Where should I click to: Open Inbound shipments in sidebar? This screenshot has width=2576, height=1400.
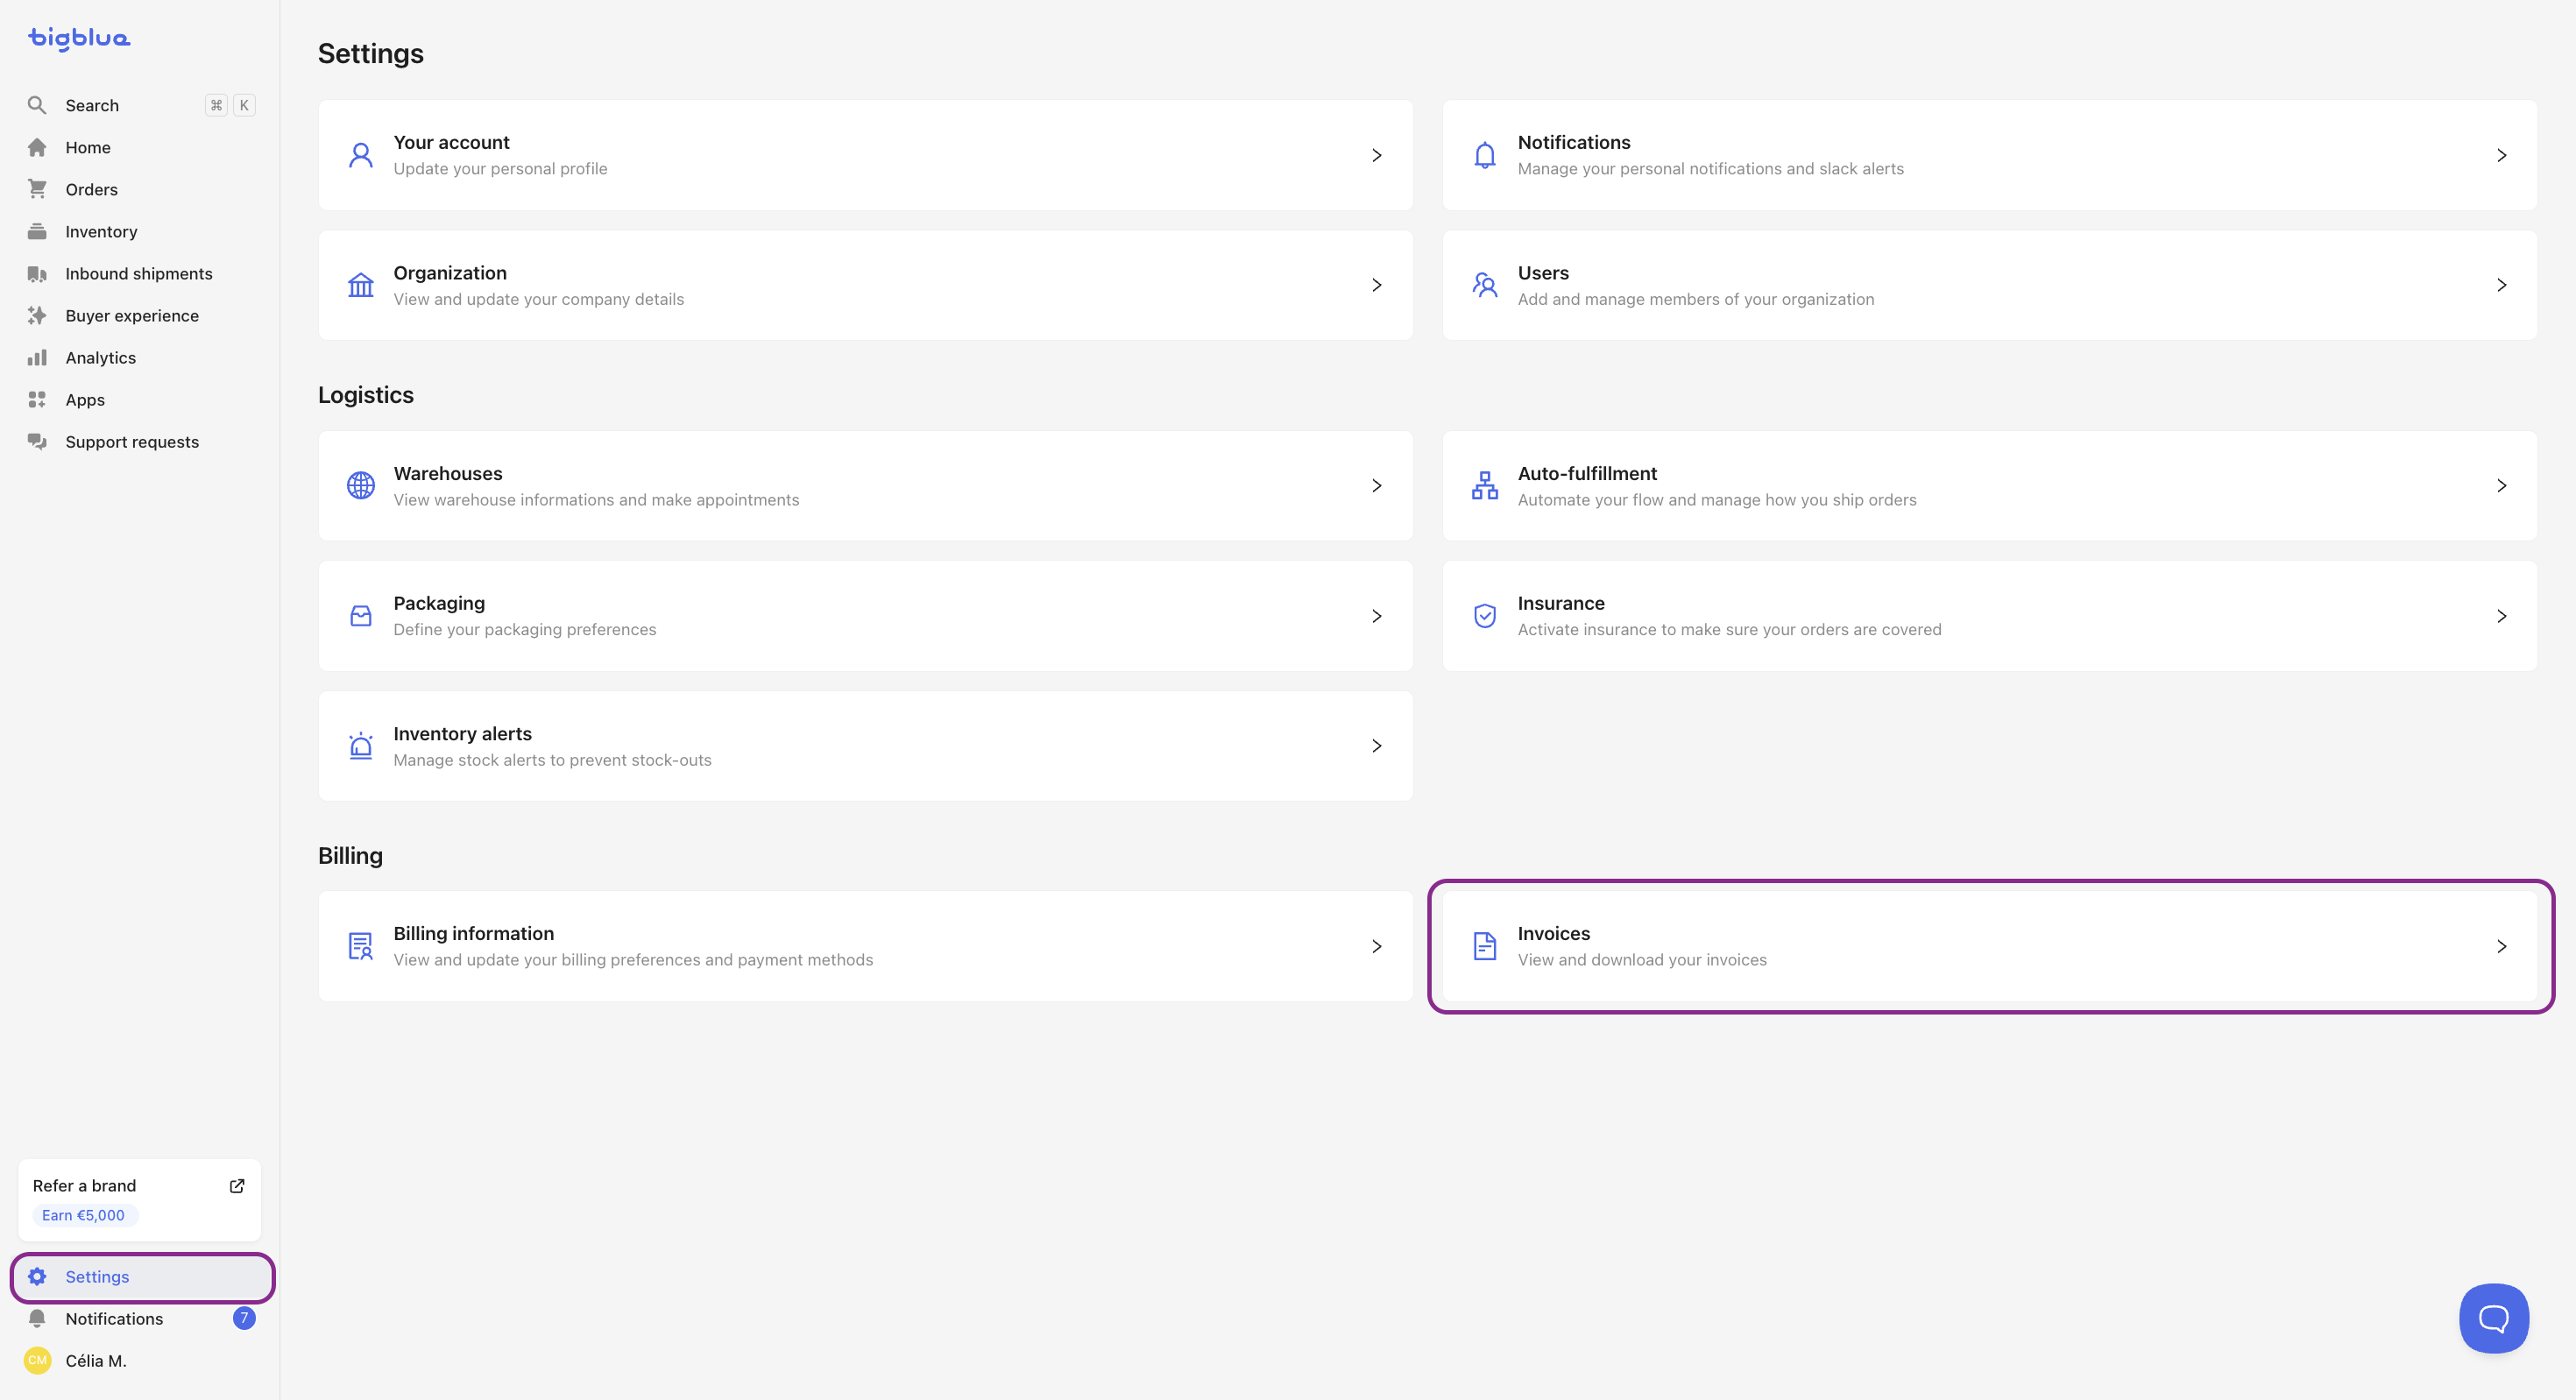(138, 273)
